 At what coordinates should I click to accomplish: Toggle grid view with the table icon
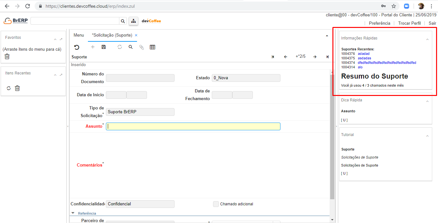pos(152,47)
